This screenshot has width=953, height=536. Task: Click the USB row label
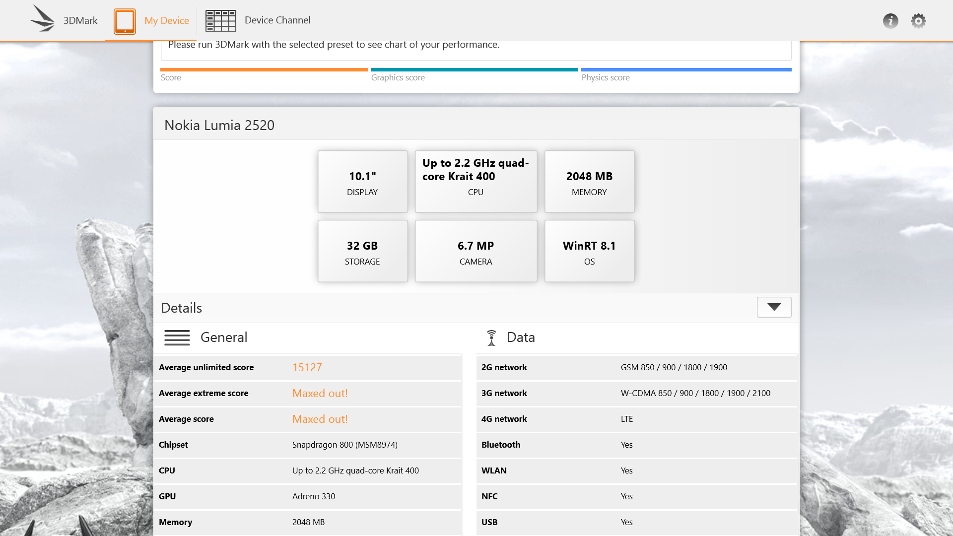pos(489,522)
